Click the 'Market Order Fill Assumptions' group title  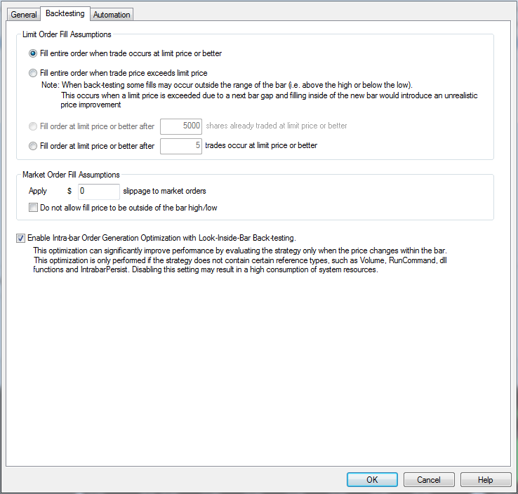[71, 175]
